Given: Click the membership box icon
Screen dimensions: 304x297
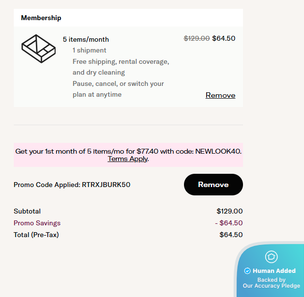Looking at the screenshot, I should 38,49.
